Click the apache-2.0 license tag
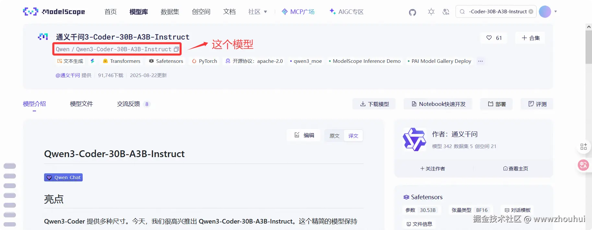 (254, 61)
